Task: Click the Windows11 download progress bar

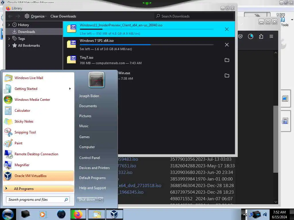Action: 147,29
